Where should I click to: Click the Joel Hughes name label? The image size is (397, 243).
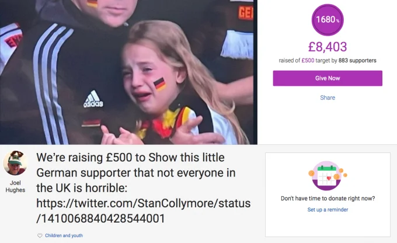tap(15, 186)
